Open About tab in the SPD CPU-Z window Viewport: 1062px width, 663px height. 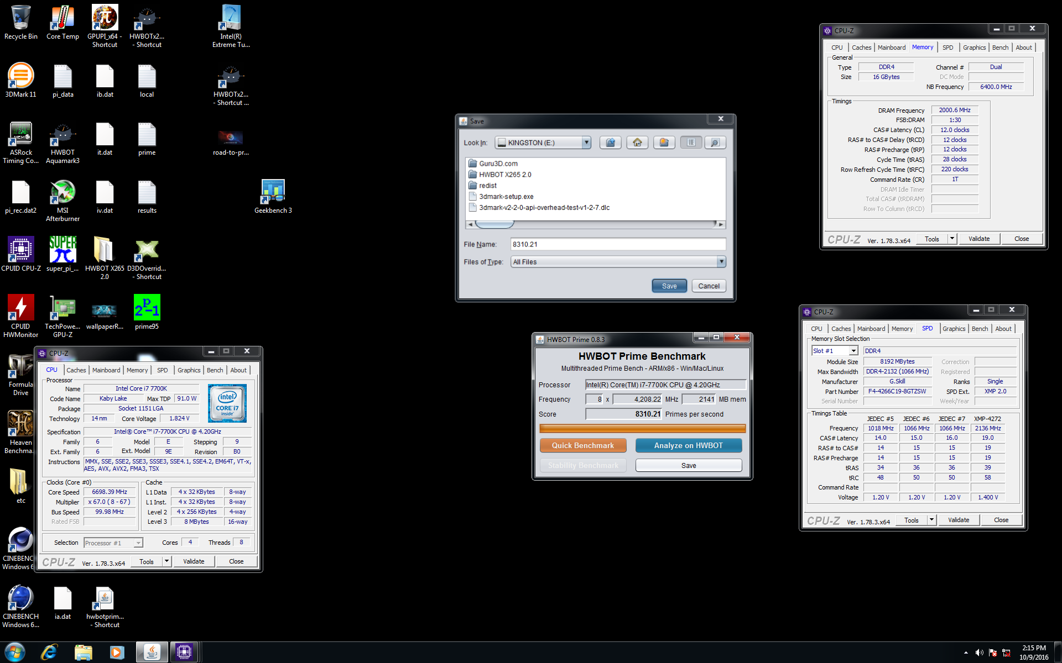click(1003, 329)
